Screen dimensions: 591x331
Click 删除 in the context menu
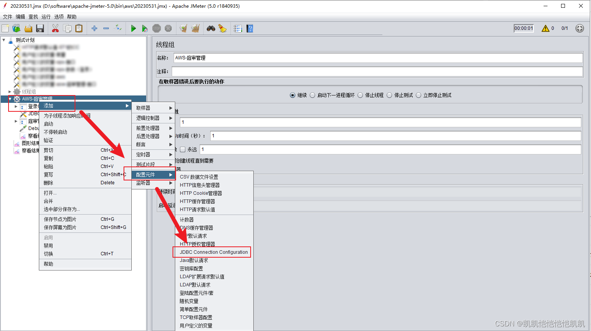click(x=85, y=183)
